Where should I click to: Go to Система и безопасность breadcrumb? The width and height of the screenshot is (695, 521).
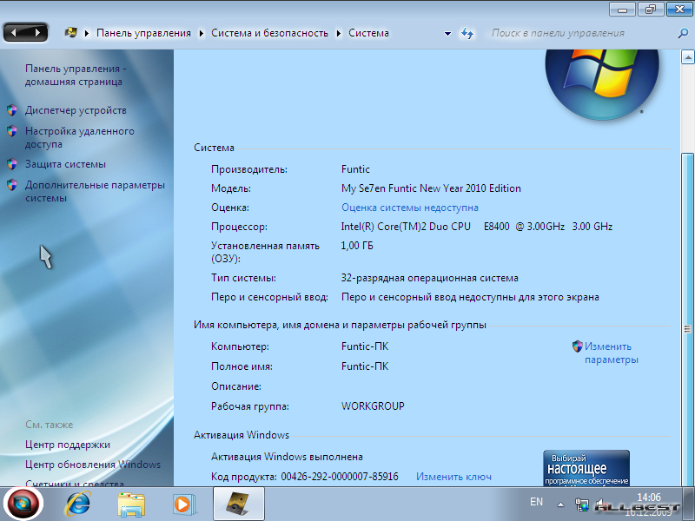pyautogui.click(x=269, y=33)
